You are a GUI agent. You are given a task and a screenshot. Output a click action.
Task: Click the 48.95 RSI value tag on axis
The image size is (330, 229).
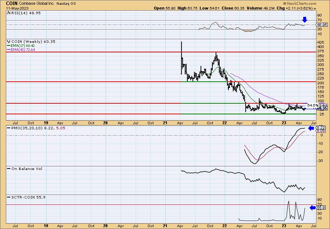click(322, 25)
